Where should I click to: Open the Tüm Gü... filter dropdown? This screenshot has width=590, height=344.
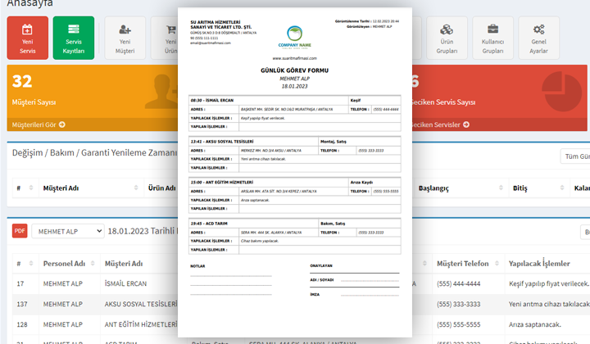point(574,156)
